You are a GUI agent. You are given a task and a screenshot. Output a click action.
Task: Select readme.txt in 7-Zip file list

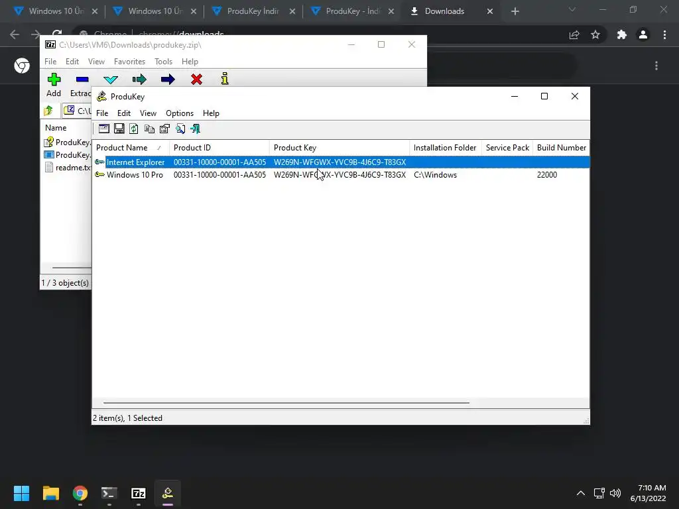pyautogui.click(x=68, y=168)
